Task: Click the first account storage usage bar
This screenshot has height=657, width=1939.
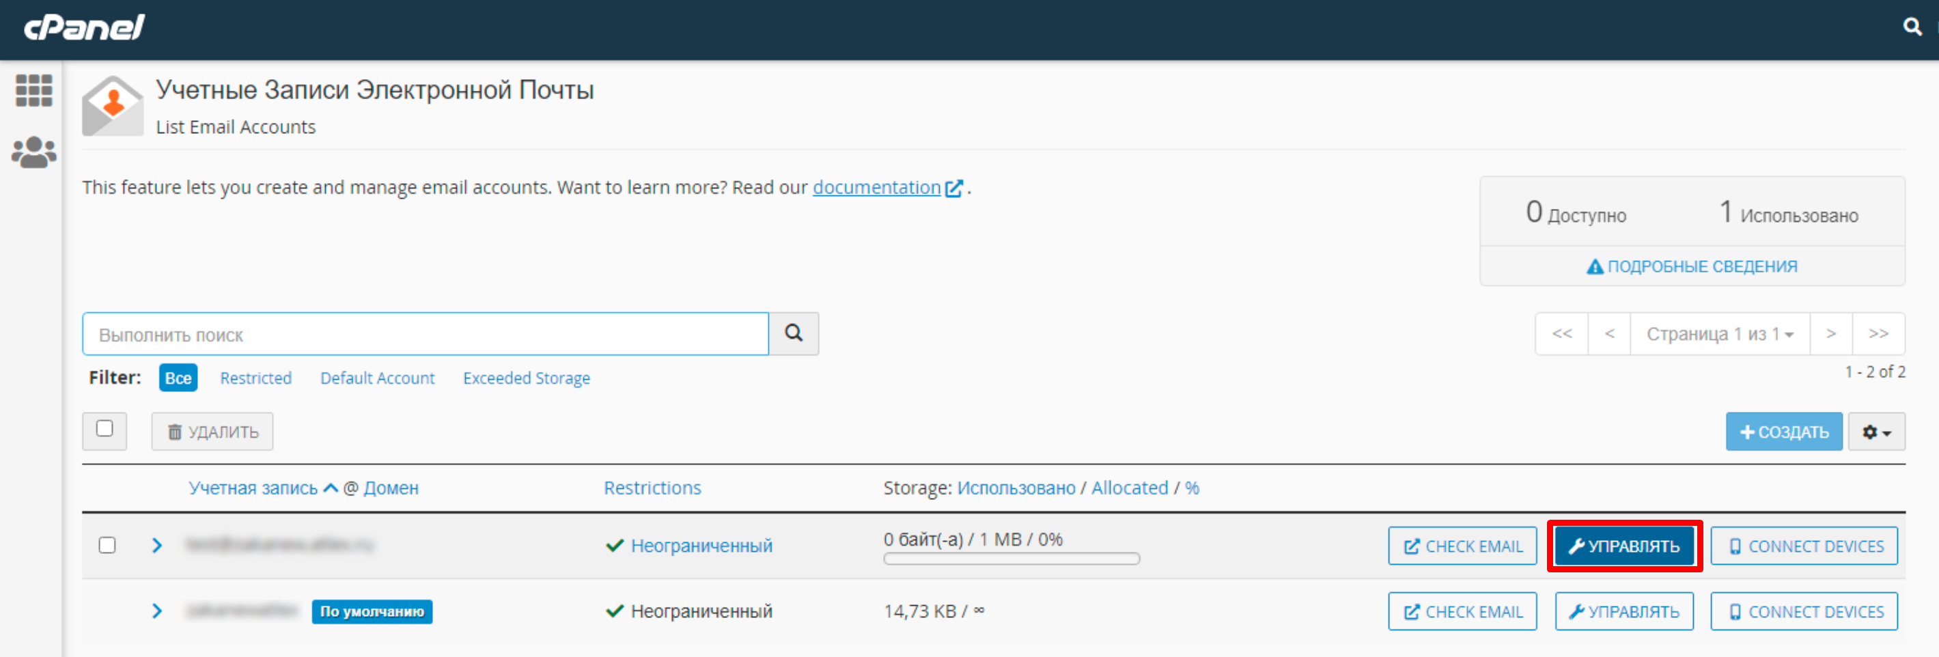Action: (x=1012, y=559)
